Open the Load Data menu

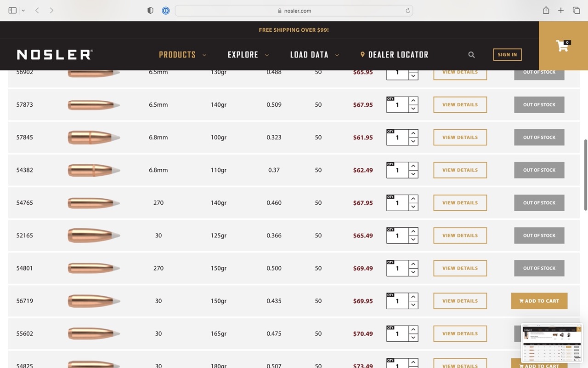(315, 55)
